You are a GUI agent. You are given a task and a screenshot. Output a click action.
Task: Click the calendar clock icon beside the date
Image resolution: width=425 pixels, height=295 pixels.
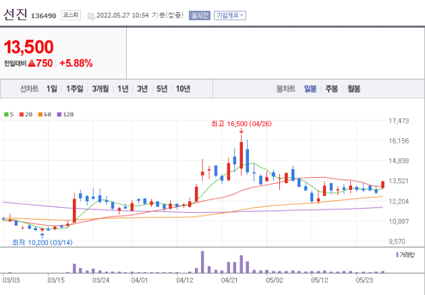[x=91, y=16]
